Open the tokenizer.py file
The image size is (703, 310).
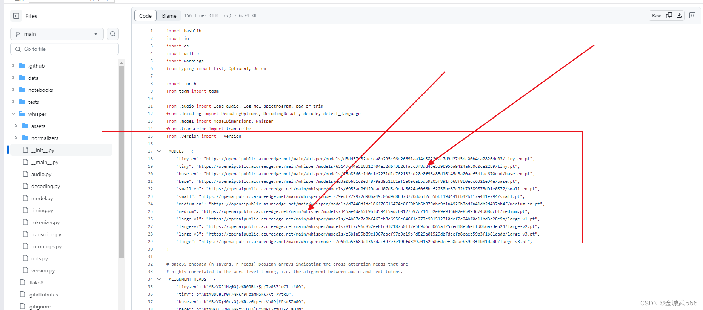45,222
